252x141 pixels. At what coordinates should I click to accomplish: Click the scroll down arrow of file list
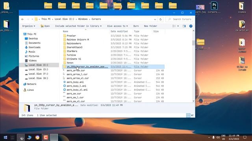193,101
